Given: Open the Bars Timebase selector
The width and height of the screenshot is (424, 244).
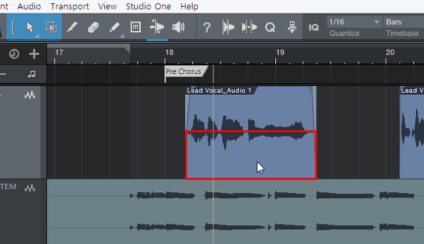Looking at the screenshot, I should click(x=403, y=22).
